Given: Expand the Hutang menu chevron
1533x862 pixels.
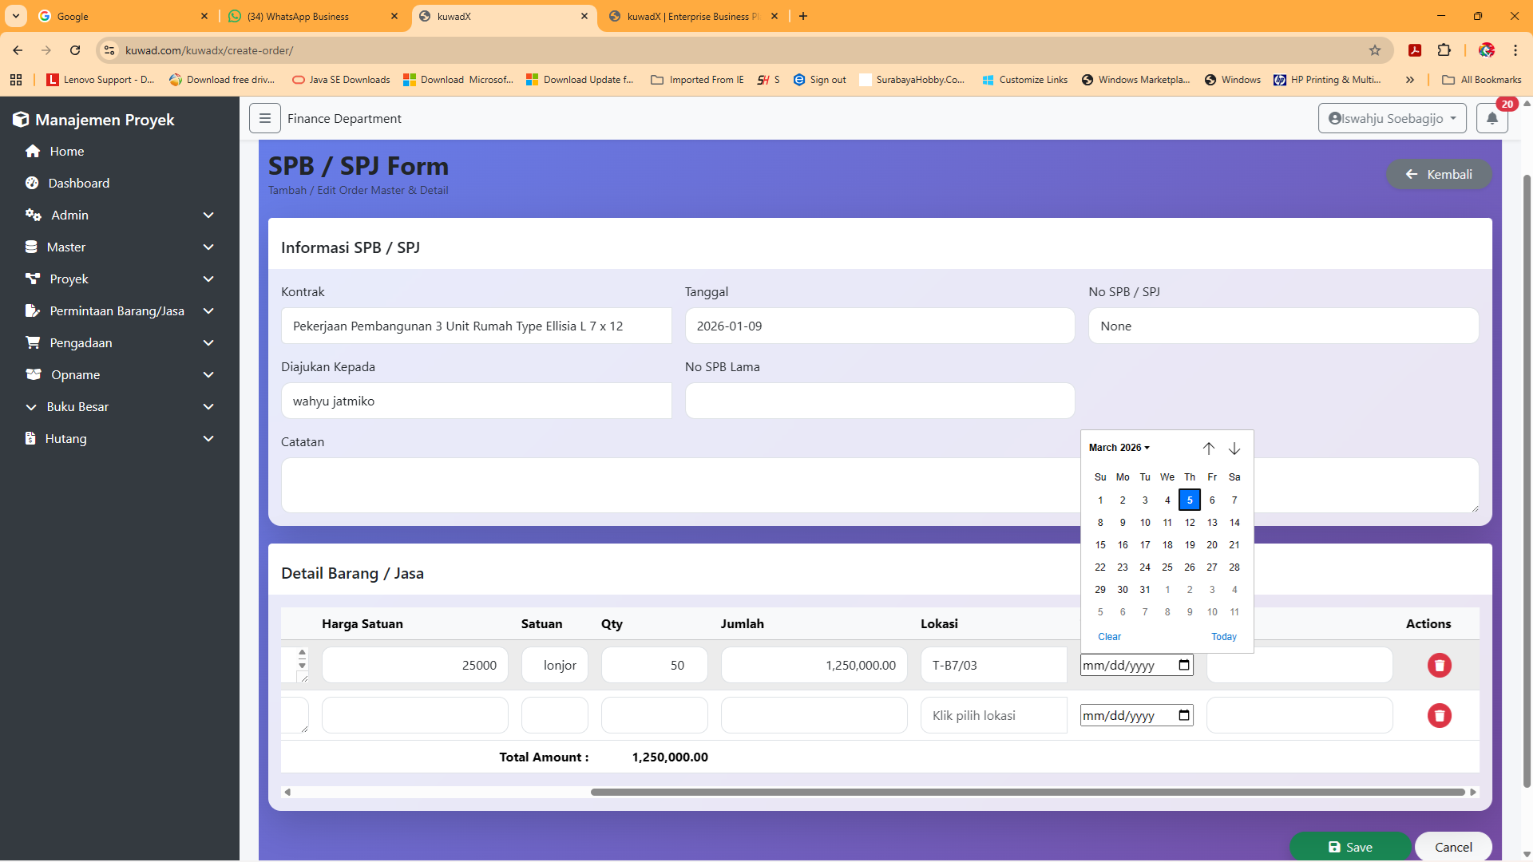Looking at the screenshot, I should 208,439.
